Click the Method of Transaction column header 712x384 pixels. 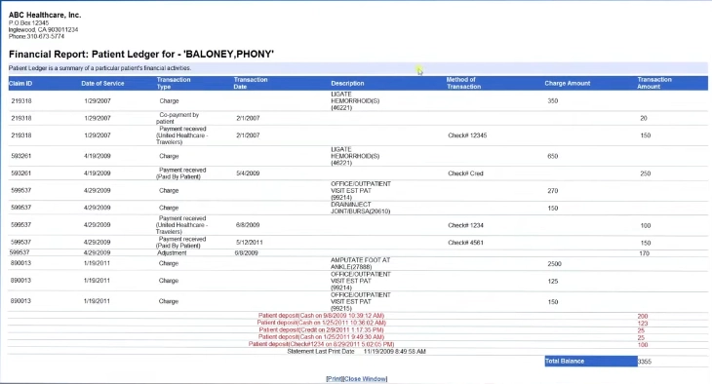[x=463, y=83]
